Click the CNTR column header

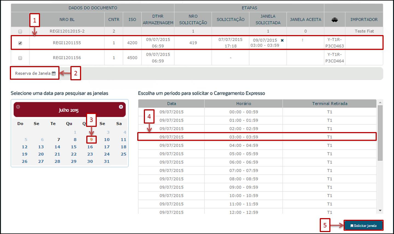pyautogui.click(x=114, y=19)
